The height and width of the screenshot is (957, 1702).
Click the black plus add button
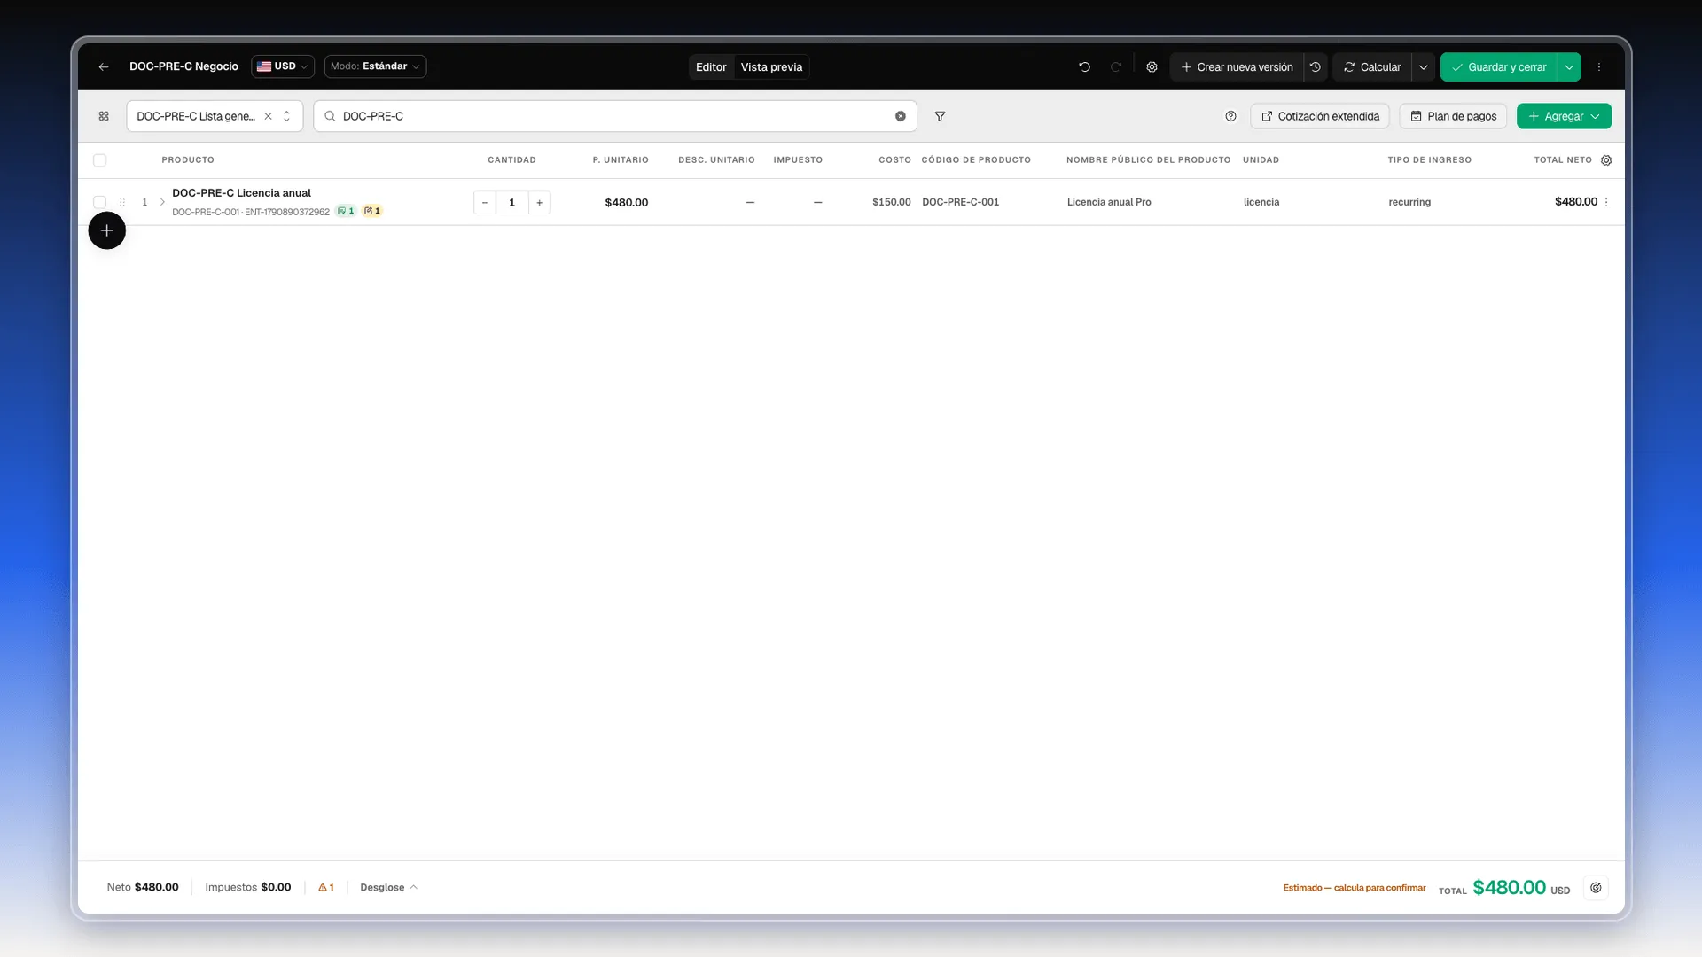(x=106, y=230)
